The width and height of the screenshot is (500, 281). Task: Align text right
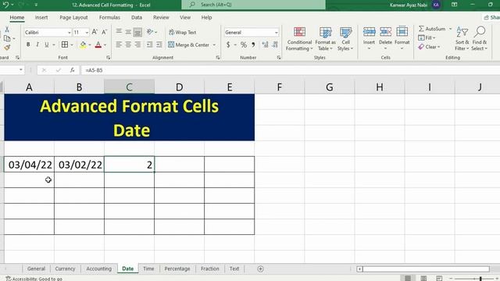137,44
